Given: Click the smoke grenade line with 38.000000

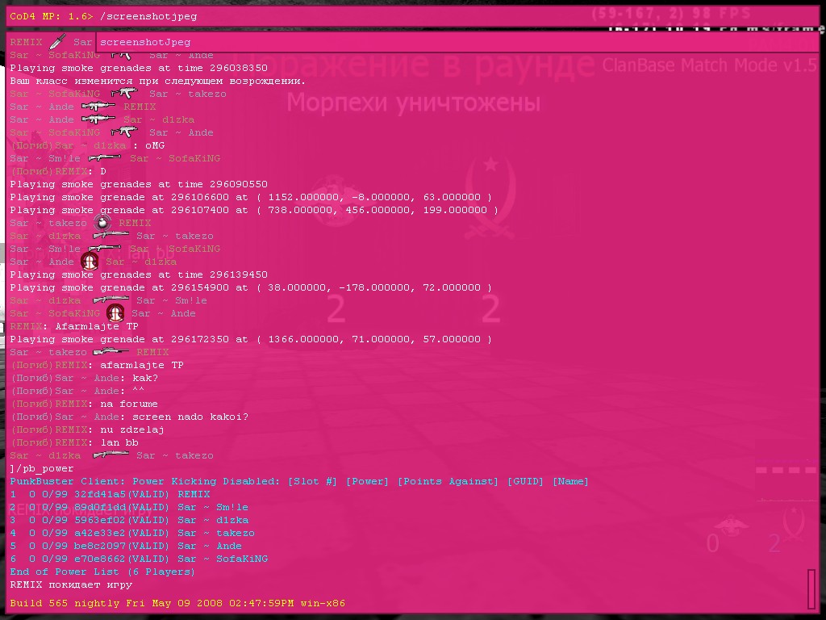Looking at the screenshot, I should click(x=251, y=288).
